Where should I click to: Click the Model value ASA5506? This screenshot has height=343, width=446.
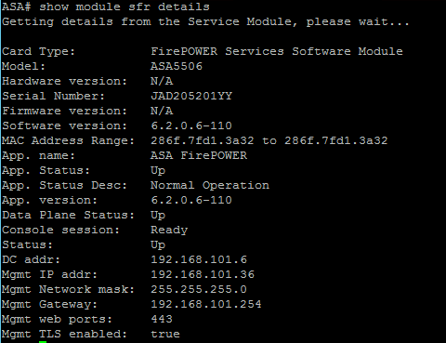[177, 66]
